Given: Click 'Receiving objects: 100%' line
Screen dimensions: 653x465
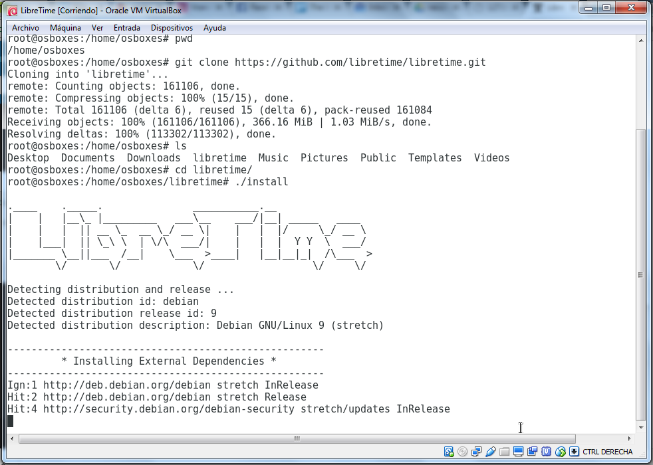Looking at the screenshot, I should click(219, 122).
